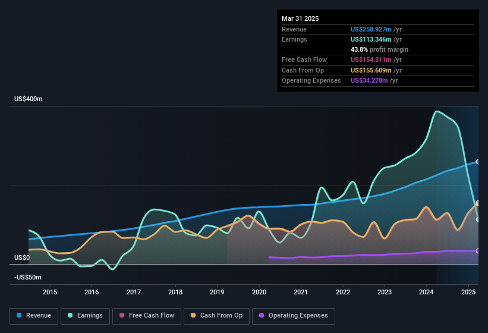
Task: Click the 2020 x-axis label
Action: click(259, 292)
